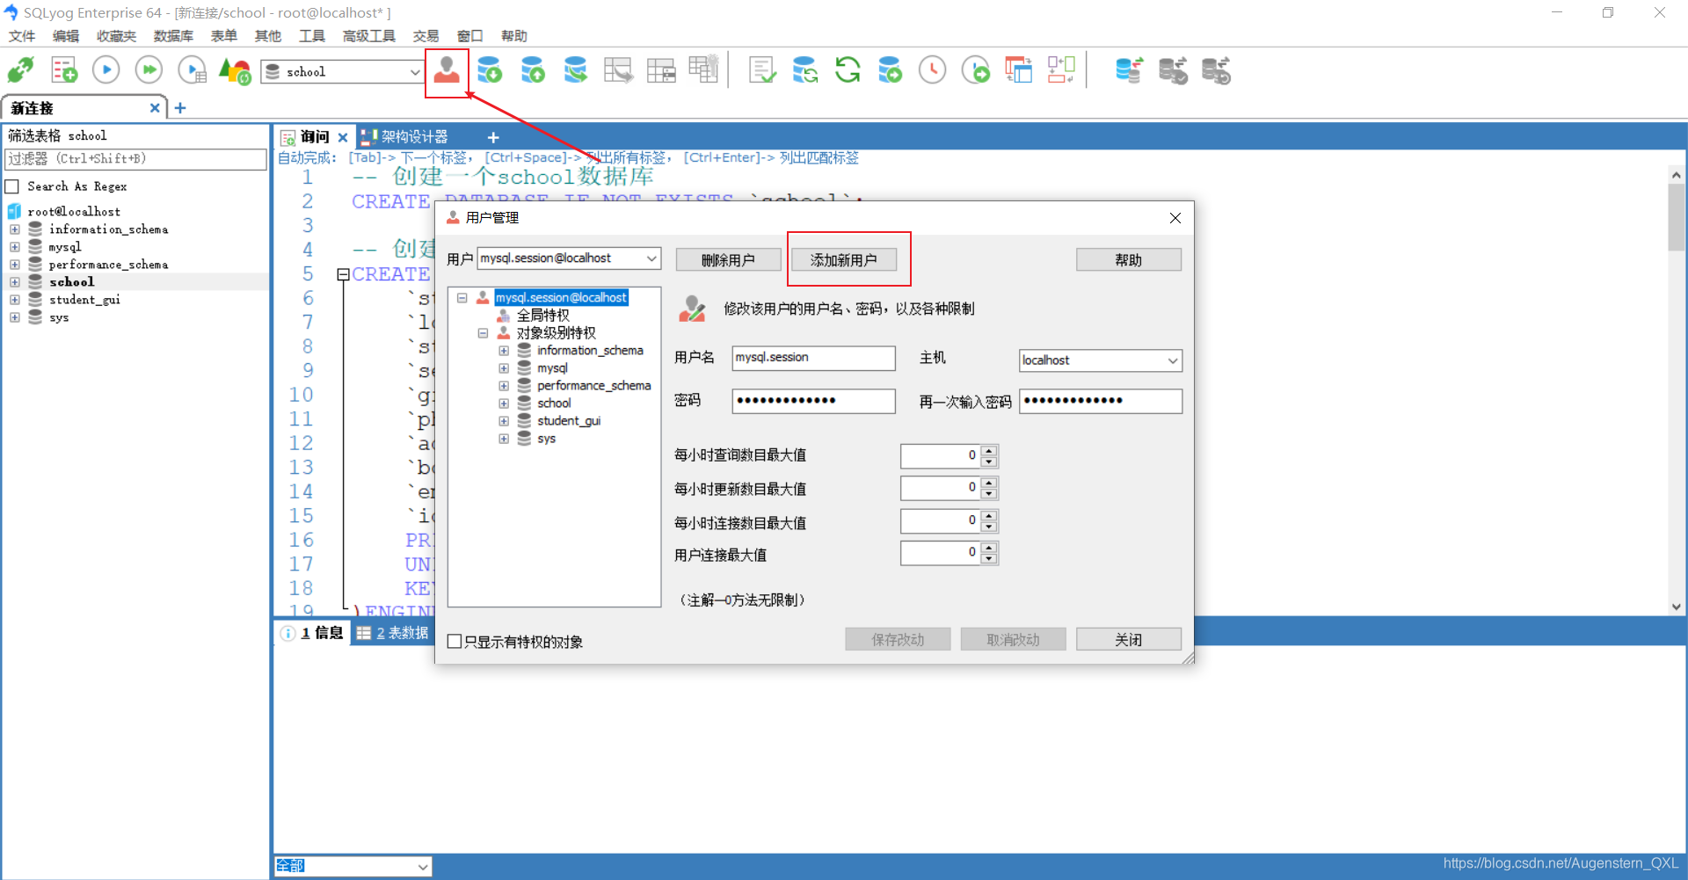Click the 添加新用户 button
This screenshot has height=880, width=1688.
click(x=844, y=260)
